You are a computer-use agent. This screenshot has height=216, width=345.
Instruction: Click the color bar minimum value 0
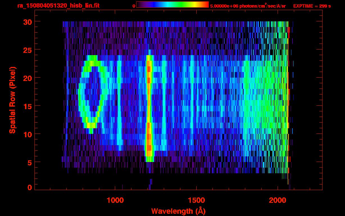(134, 6)
